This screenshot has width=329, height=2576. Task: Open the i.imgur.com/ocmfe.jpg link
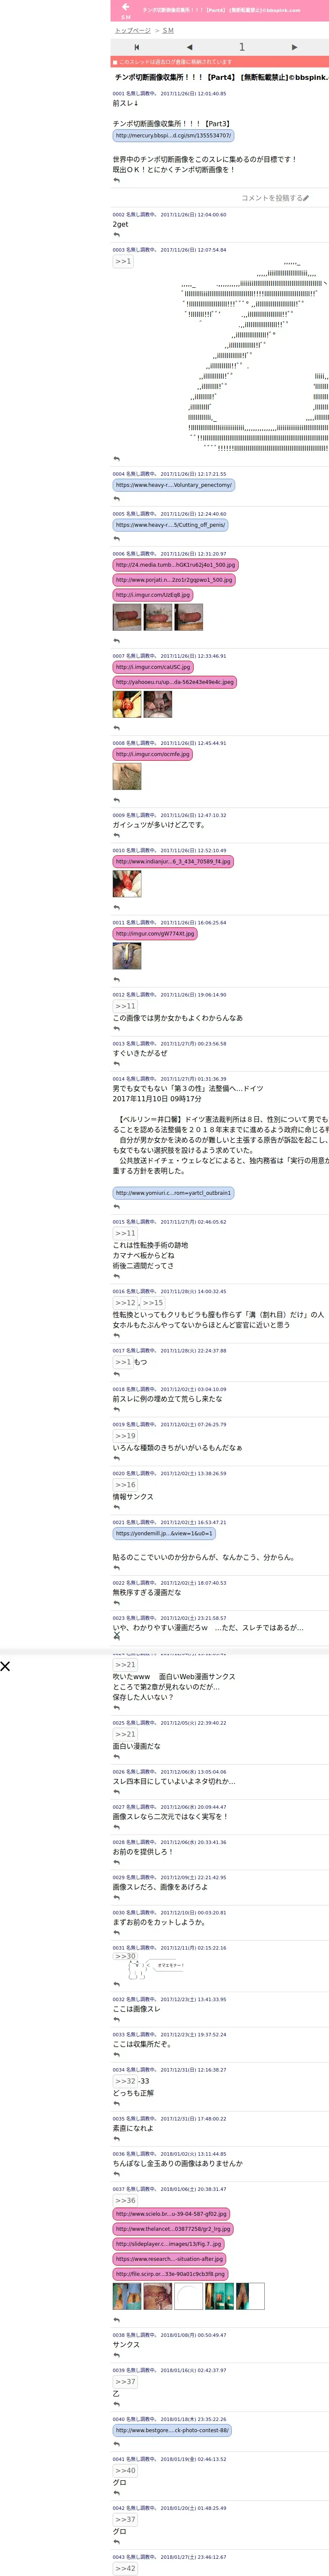coord(153,754)
